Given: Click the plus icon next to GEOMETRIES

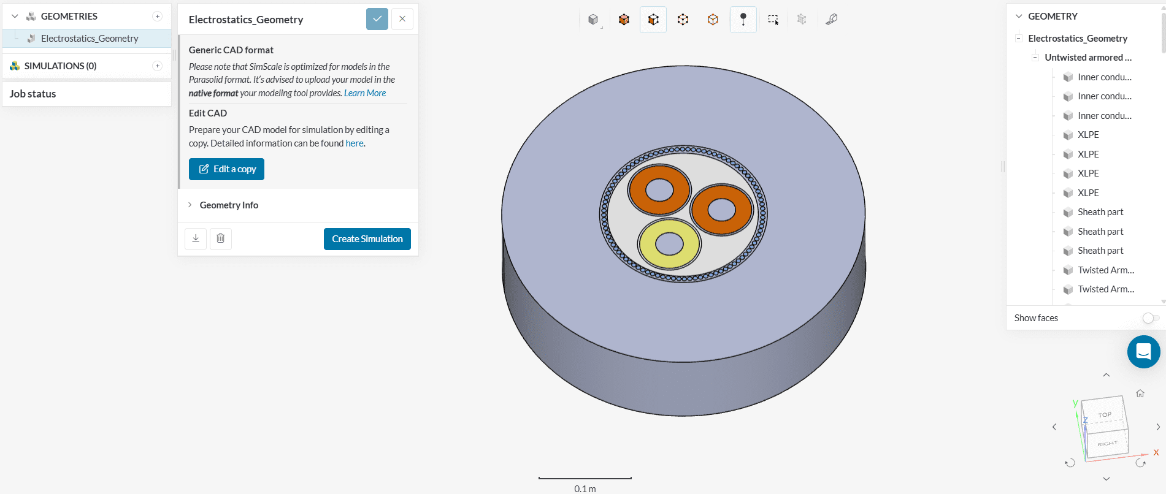Looking at the screenshot, I should [x=158, y=17].
